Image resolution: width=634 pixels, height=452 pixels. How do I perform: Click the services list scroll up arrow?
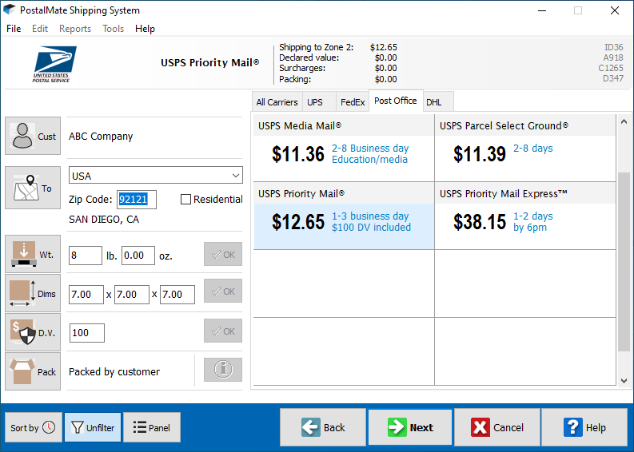624,121
